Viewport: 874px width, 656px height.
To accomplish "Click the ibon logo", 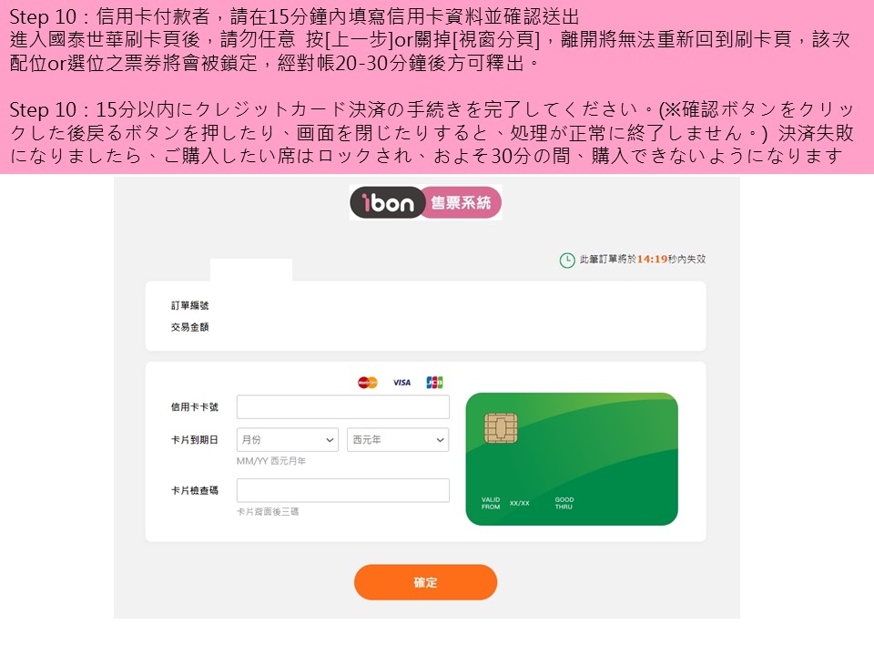I will [388, 202].
